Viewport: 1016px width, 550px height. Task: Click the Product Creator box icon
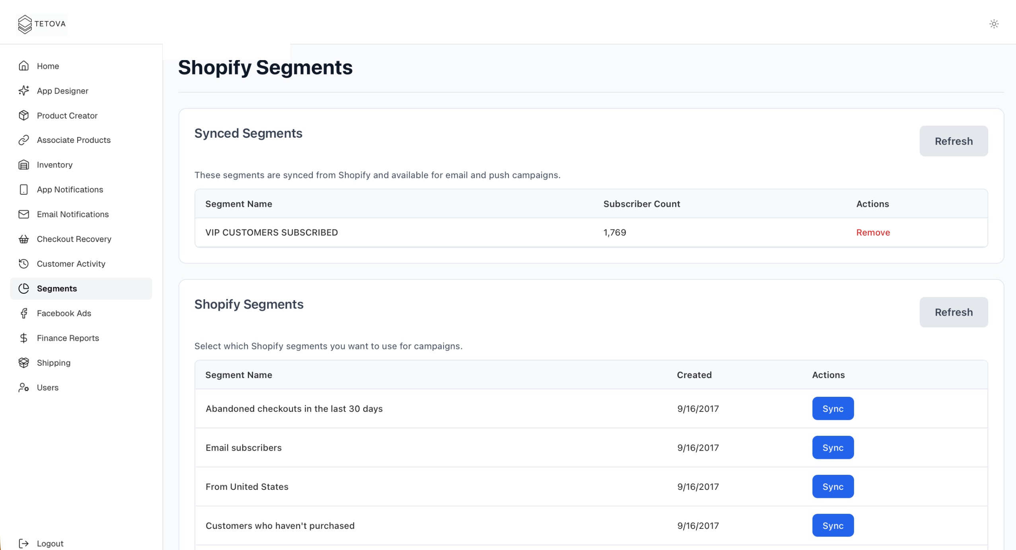[23, 115]
